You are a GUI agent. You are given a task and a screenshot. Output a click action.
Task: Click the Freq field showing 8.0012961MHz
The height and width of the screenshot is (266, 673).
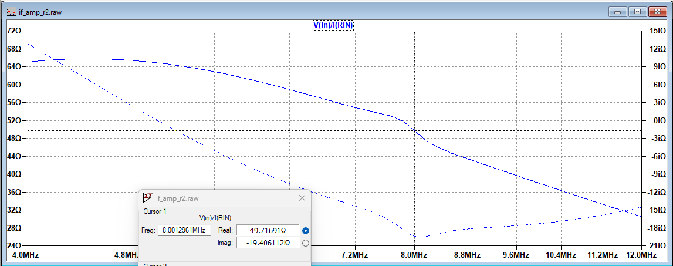pos(184,230)
